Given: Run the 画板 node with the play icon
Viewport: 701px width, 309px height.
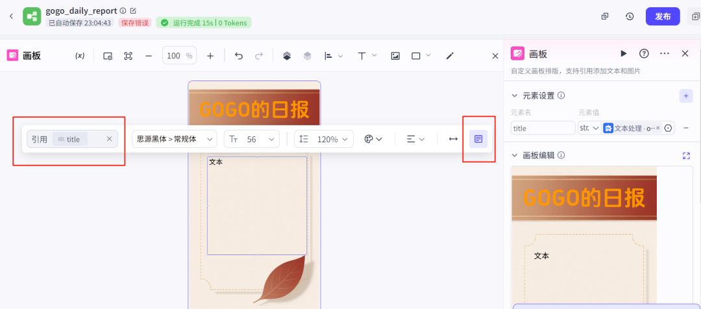Looking at the screenshot, I should (x=624, y=54).
